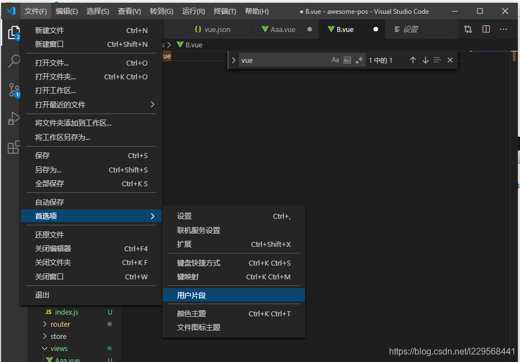Toggle match case in find widget

point(335,60)
